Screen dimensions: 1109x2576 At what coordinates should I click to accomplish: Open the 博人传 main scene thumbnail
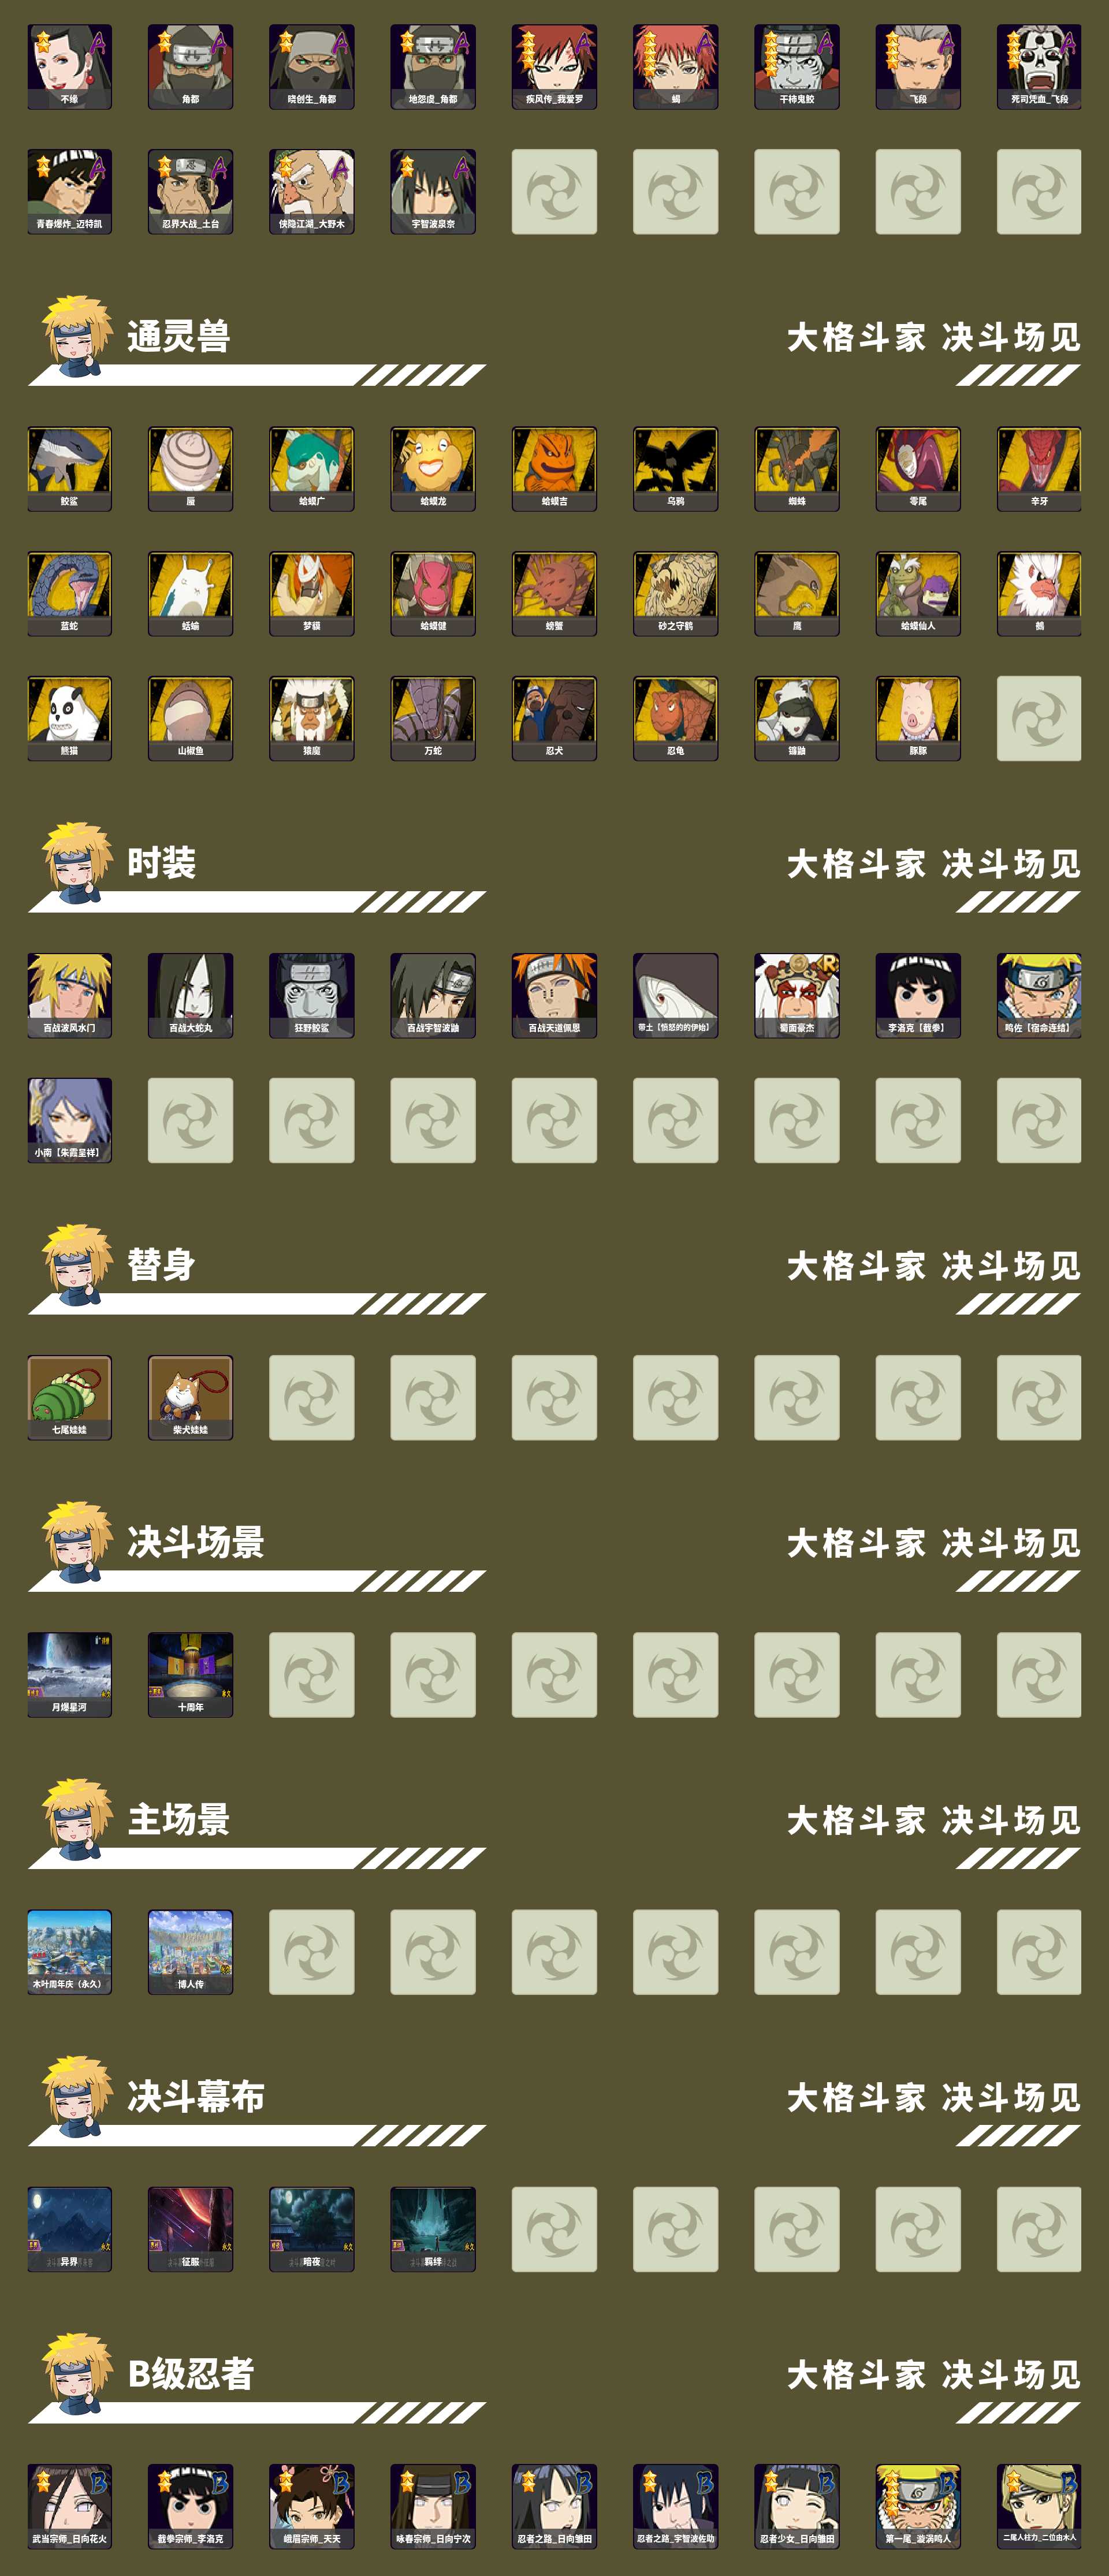click(191, 1952)
